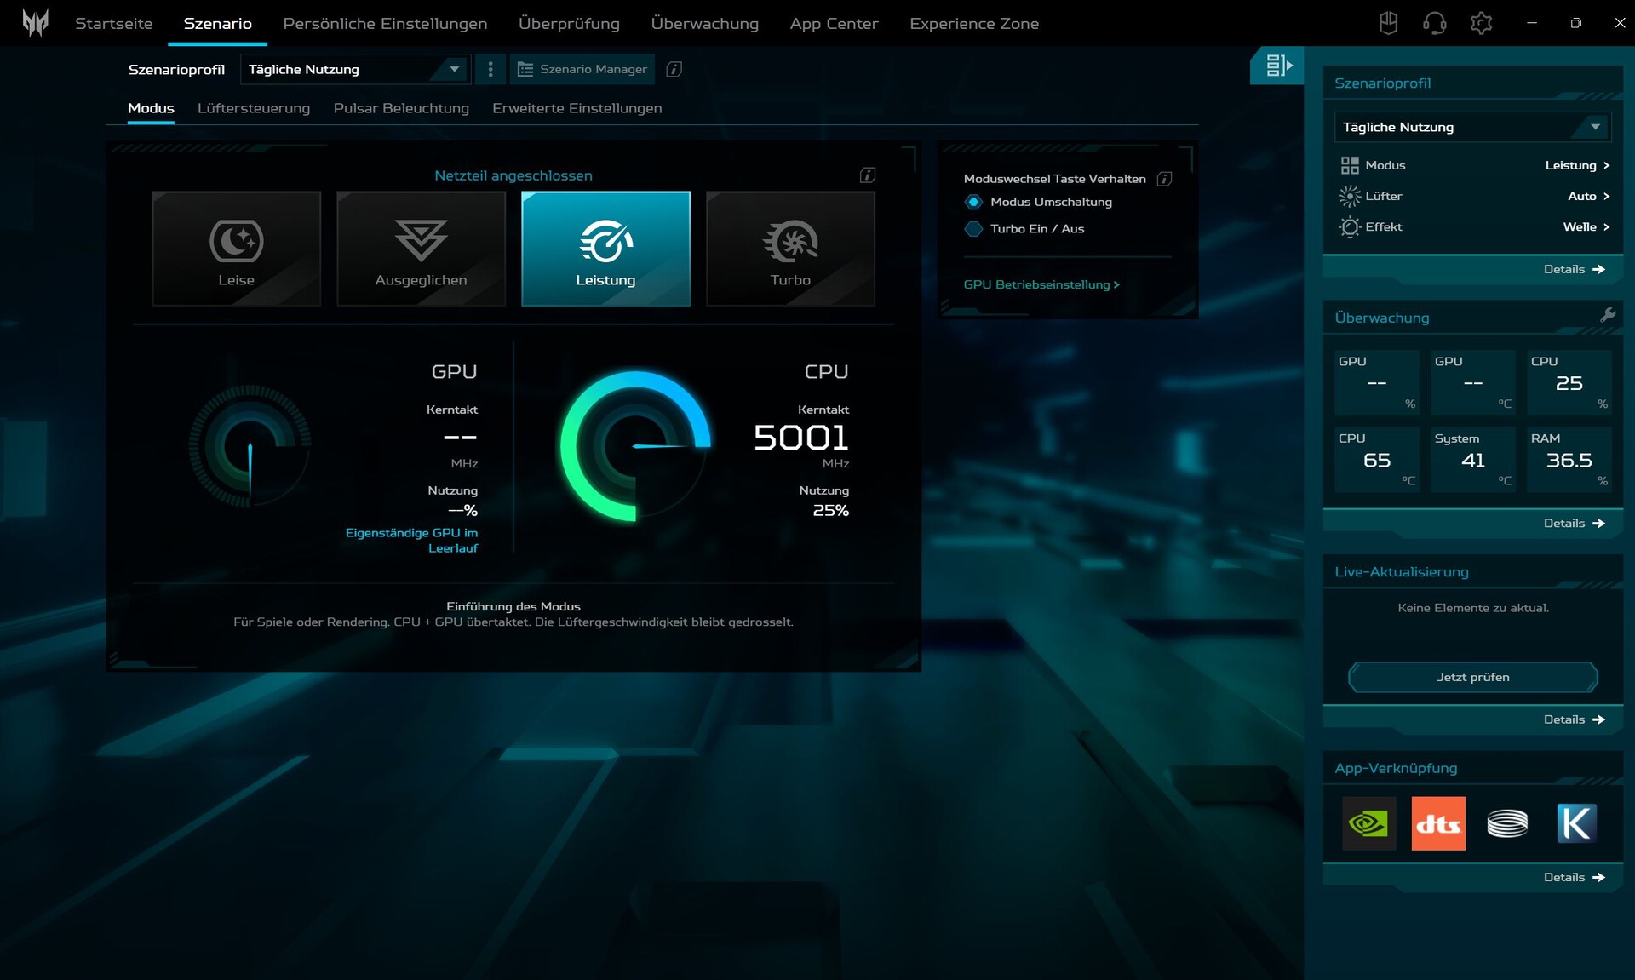
Task: Open the settings gear in the title bar
Action: coord(1481,23)
